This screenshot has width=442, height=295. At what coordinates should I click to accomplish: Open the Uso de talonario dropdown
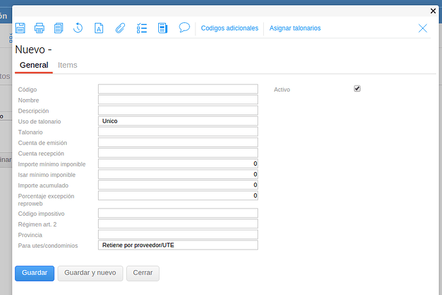point(177,121)
